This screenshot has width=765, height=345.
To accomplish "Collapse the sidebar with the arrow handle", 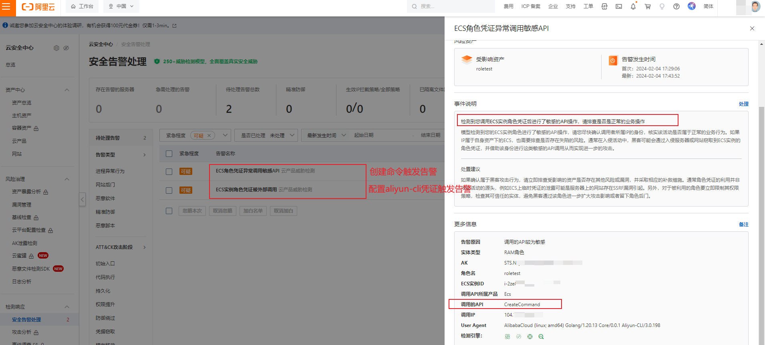I will [83, 199].
